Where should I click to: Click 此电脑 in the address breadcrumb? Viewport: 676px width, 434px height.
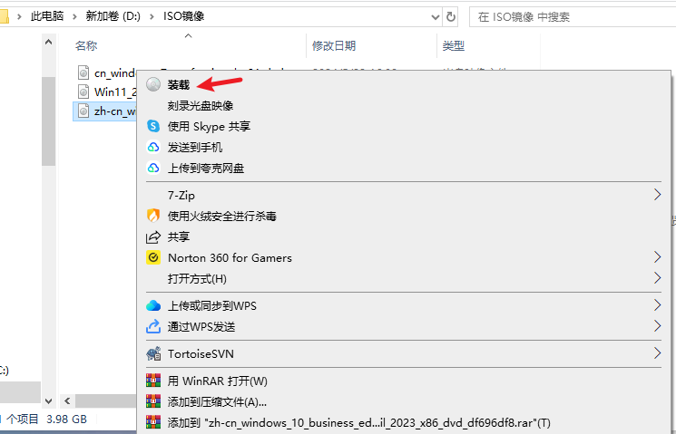tap(47, 16)
